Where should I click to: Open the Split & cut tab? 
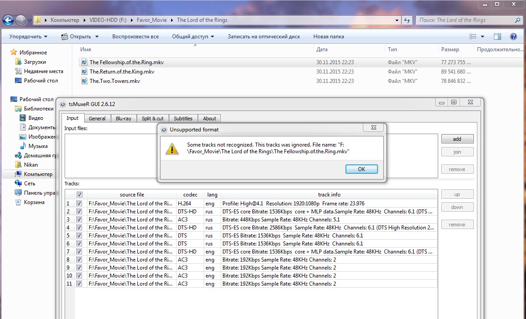click(152, 119)
